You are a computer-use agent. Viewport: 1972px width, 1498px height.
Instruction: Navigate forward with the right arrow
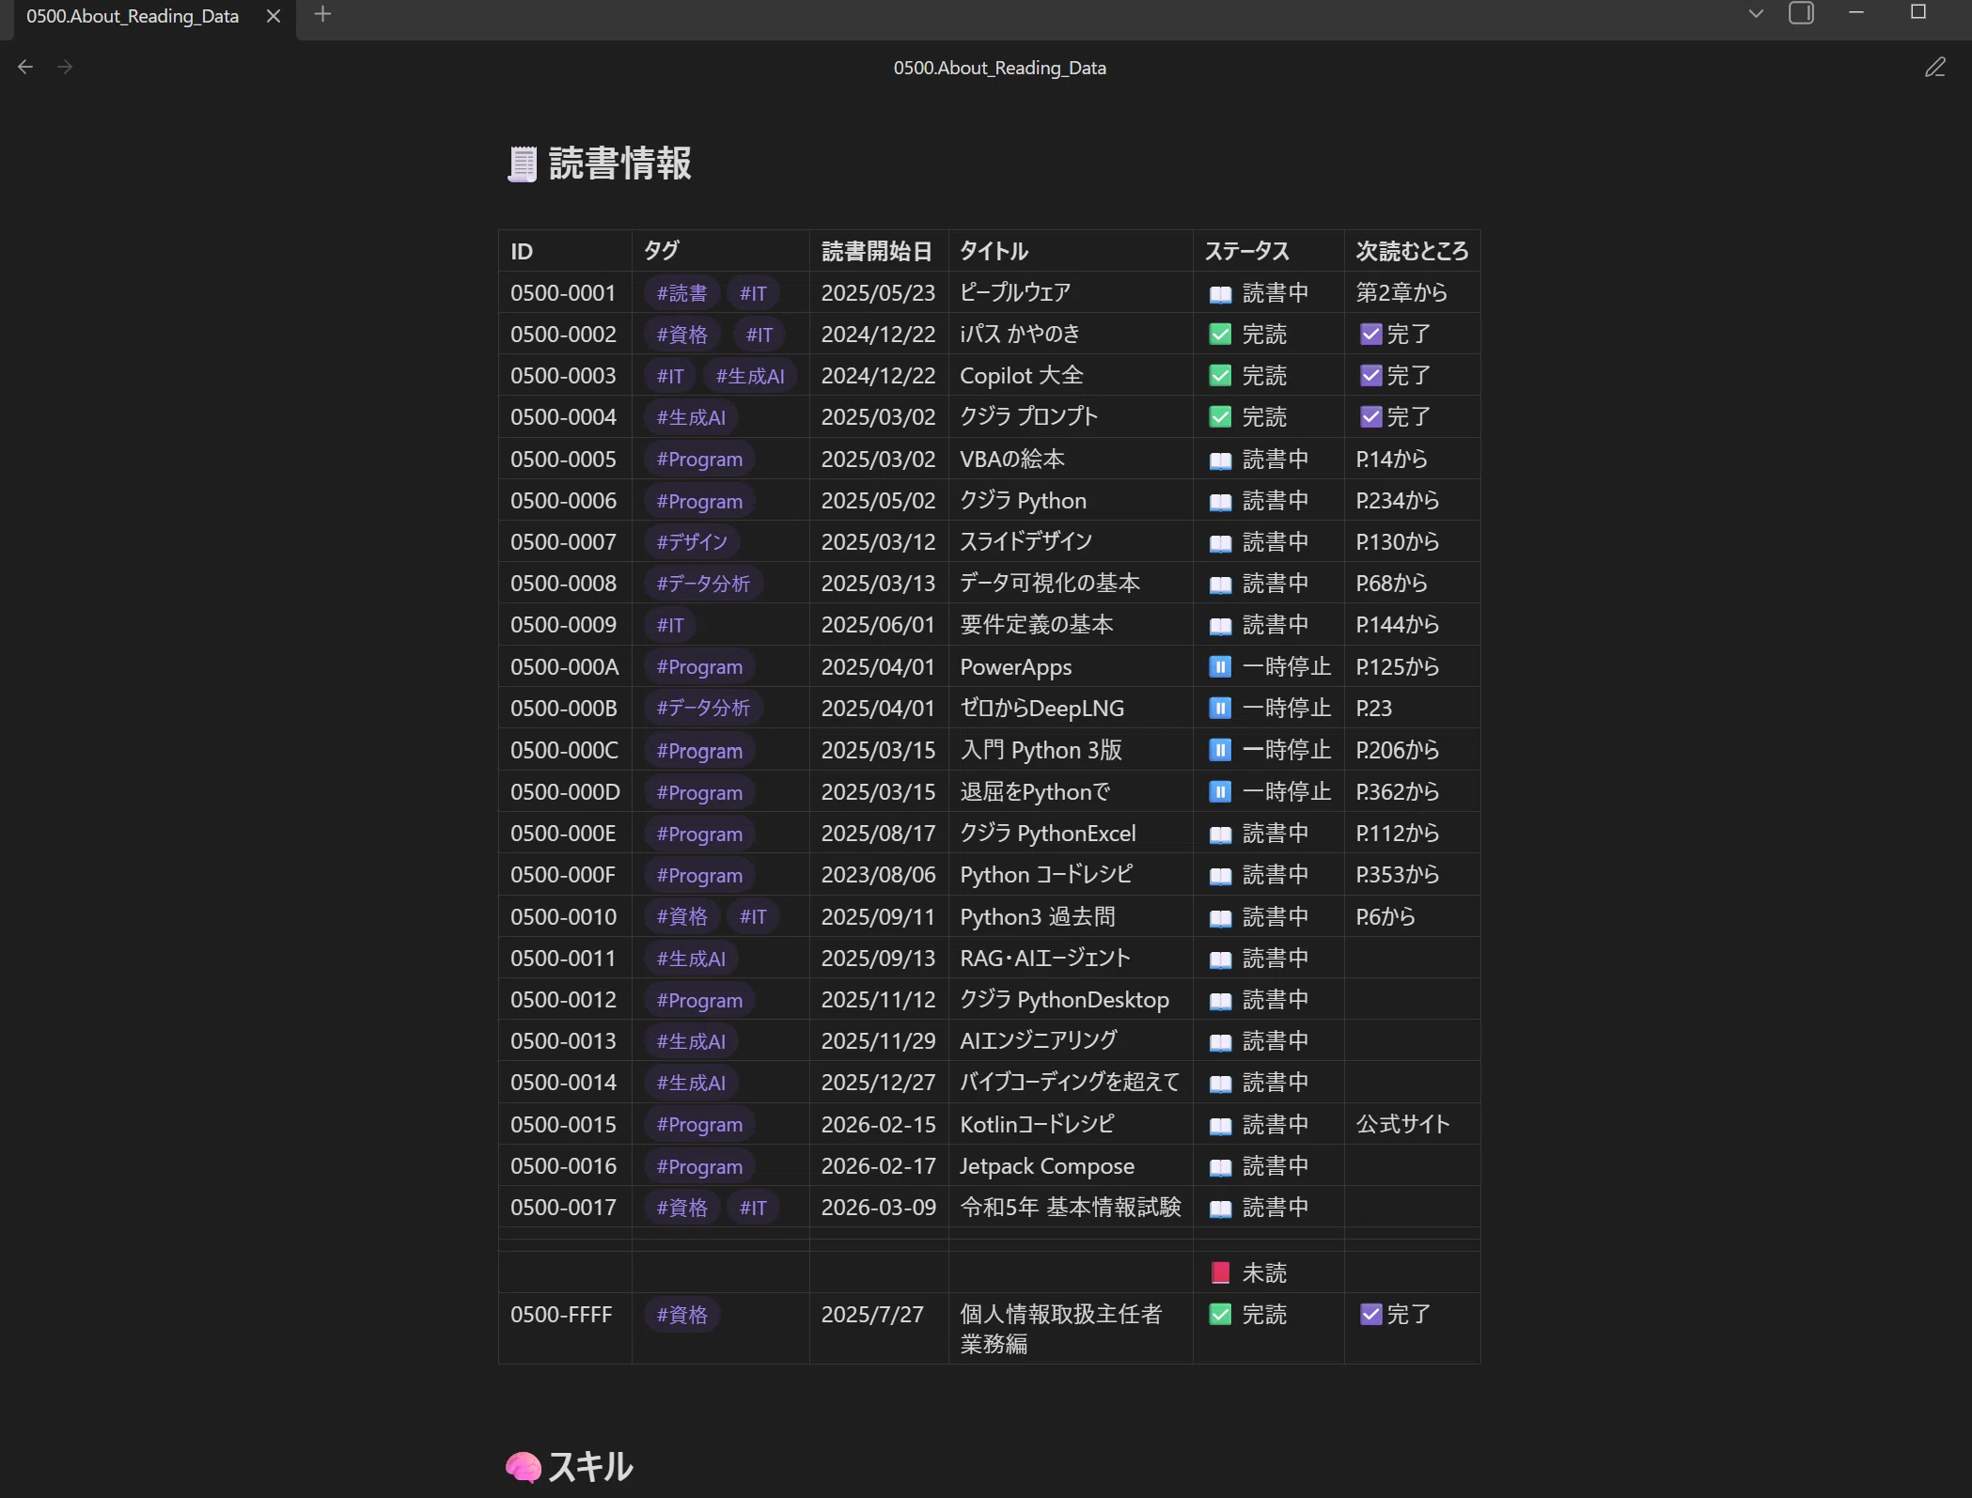point(65,67)
